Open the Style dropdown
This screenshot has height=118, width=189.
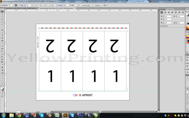(77, 5)
